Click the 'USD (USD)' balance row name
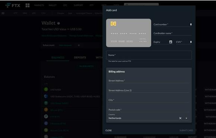 pyautogui.click(x=55, y=90)
